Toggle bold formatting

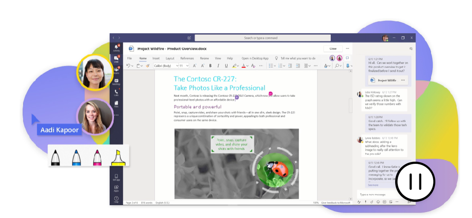tap(210, 66)
